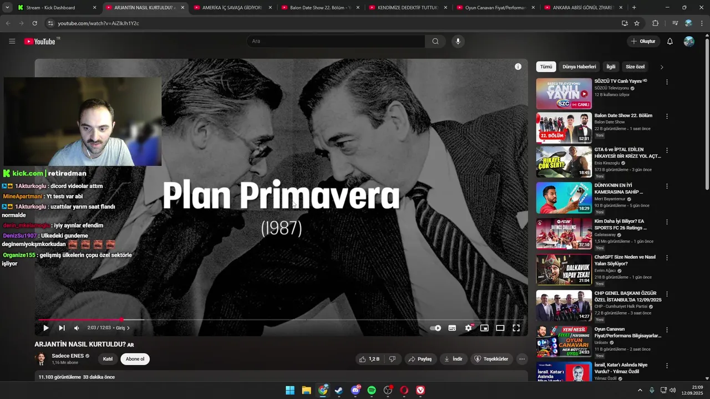Image resolution: width=710 pixels, height=399 pixels.
Task: Download video with İndir button
Action: (453, 359)
